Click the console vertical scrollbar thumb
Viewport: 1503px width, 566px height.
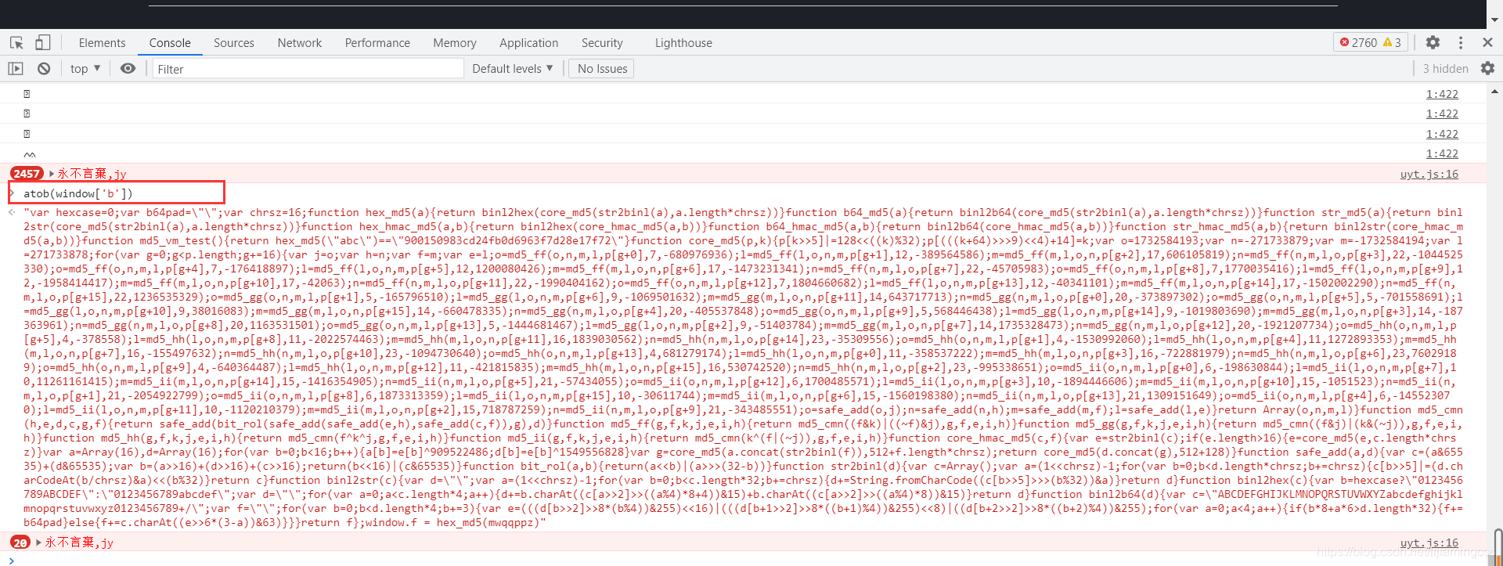click(1498, 546)
